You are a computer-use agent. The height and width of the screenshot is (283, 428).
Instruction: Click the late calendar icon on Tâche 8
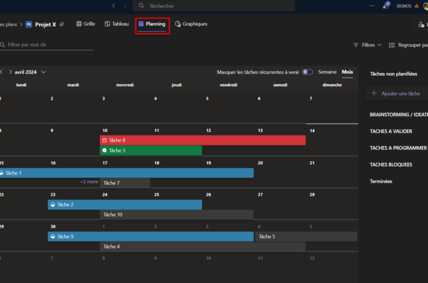[104, 140]
